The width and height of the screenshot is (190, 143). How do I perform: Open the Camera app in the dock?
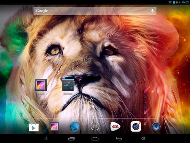coord(136,127)
